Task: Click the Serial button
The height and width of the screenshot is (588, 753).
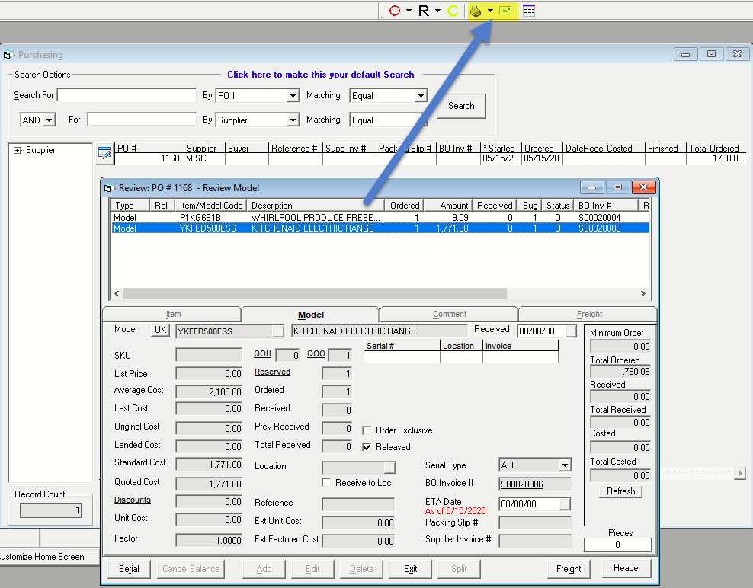Action: click(129, 569)
